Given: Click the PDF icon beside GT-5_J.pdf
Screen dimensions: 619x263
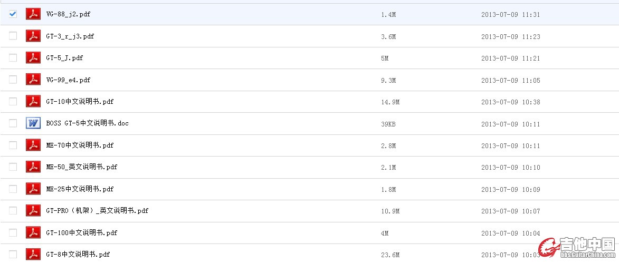Looking at the screenshot, I should coord(34,58).
